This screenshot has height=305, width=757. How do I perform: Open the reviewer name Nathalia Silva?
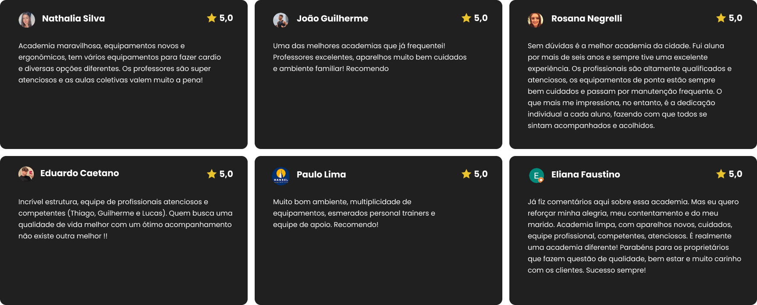(73, 18)
